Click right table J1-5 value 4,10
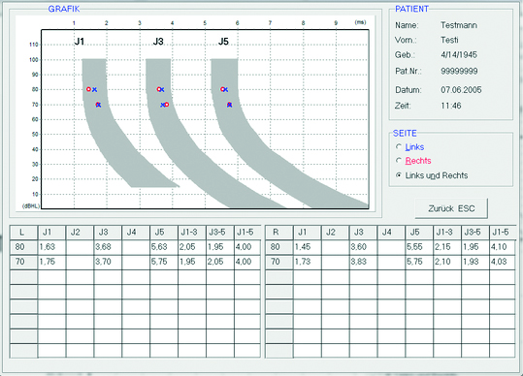523x376 pixels. pyautogui.click(x=502, y=247)
